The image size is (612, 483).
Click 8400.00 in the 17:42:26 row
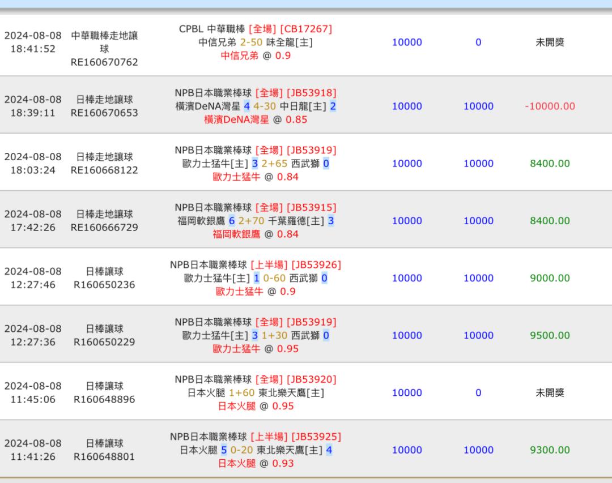pyautogui.click(x=550, y=221)
